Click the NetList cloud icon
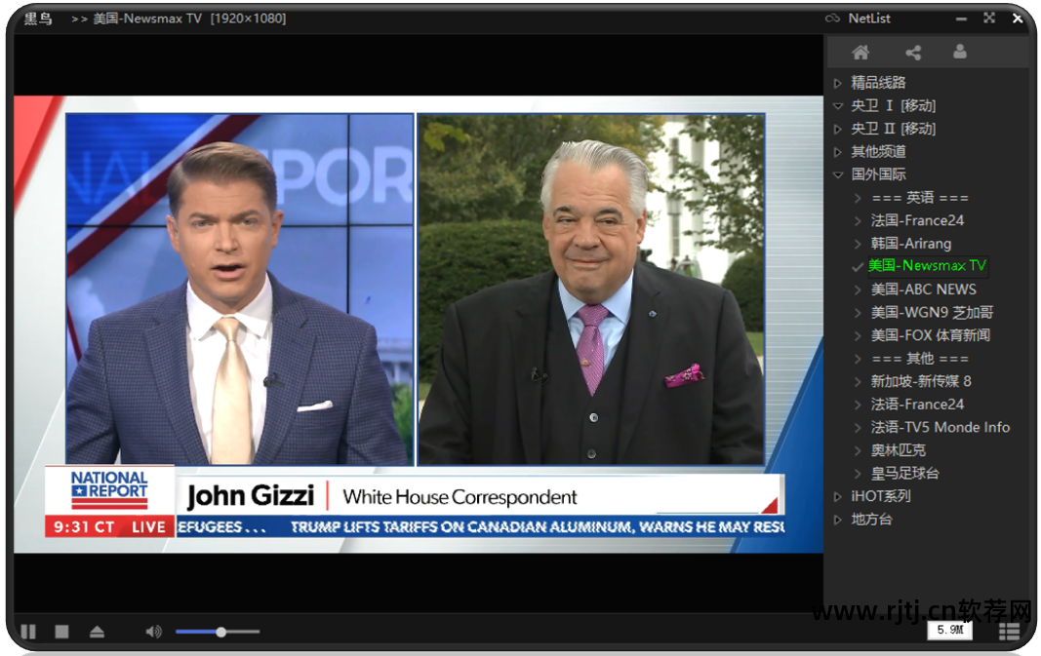Viewport: 1041px width, 656px height. (x=832, y=18)
